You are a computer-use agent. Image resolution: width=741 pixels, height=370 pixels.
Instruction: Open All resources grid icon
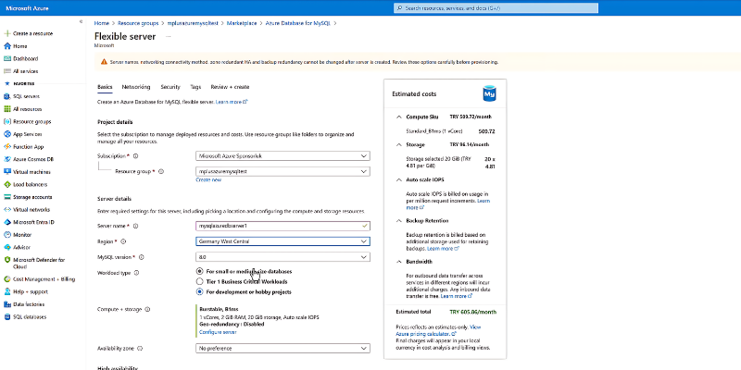7,109
